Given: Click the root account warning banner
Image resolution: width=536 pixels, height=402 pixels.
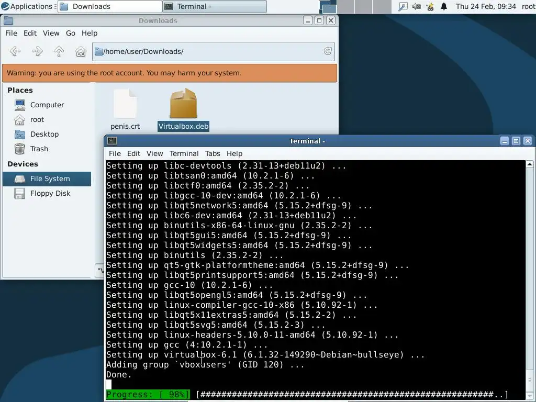Looking at the screenshot, I should click(x=170, y=73).
